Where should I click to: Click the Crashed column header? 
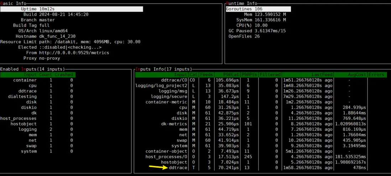(64, 75)
